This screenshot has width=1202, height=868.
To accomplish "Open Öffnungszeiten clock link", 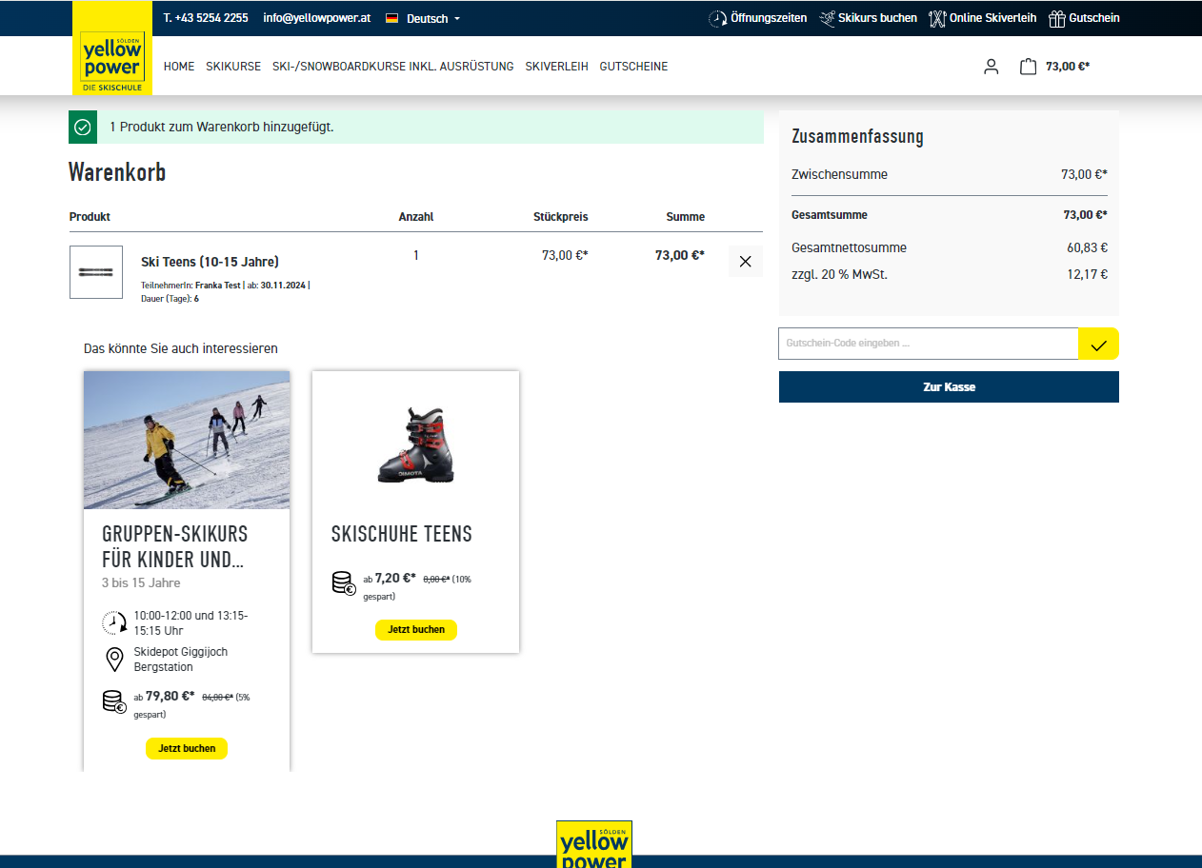I will tap(758, 18).
